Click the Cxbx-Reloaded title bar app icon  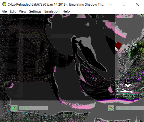pyautogui.click(x=4, y=4)
